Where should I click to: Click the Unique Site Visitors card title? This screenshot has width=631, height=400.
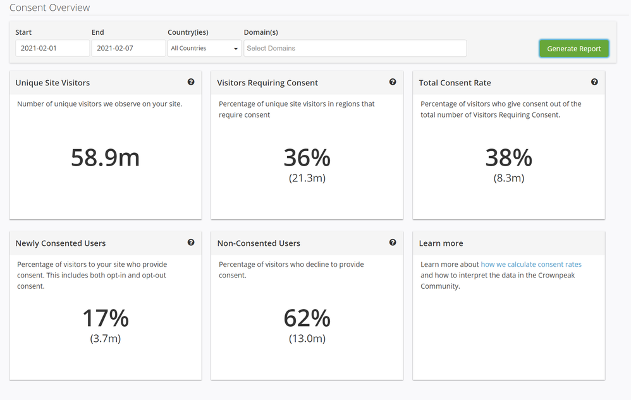click(x=52, y=83)
